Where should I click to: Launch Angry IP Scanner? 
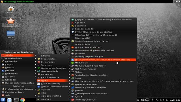(x=103, y=20)
